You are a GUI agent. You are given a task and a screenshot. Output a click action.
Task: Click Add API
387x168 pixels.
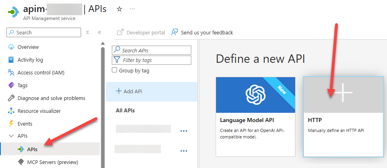point(151,92)
